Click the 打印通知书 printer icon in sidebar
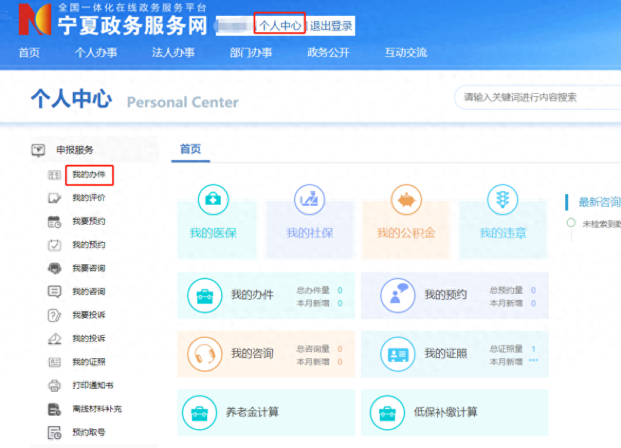 [x=54, y=386]
